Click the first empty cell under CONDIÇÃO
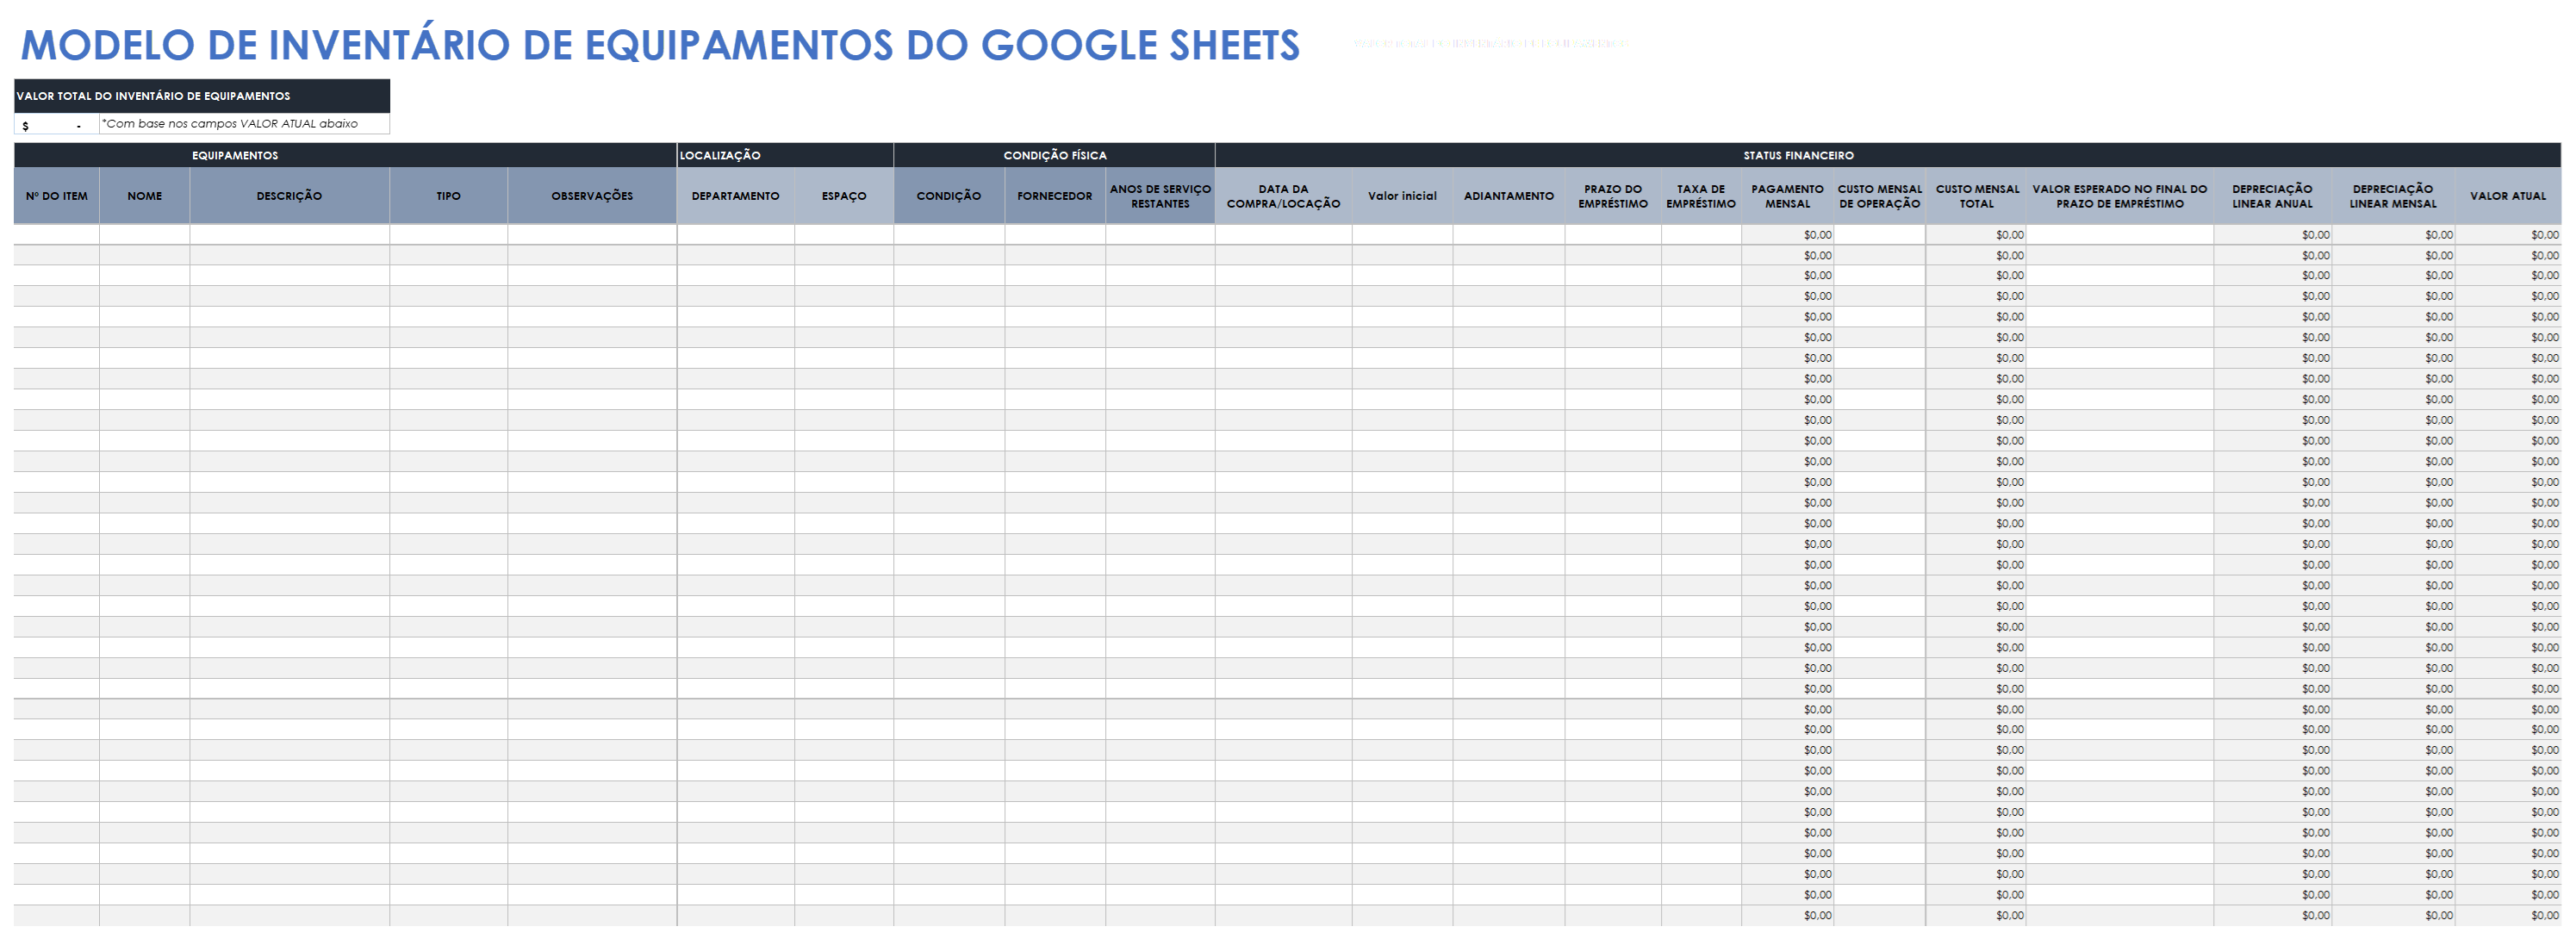 949,235
